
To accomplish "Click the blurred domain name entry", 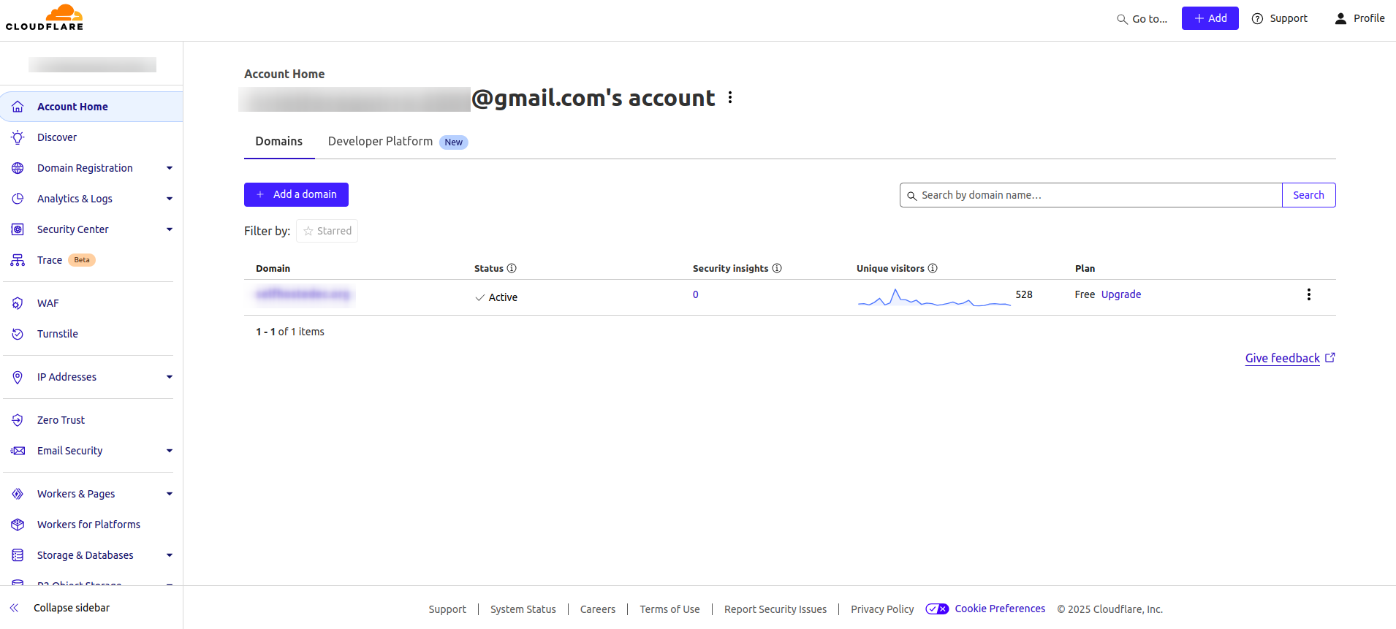I will point(303,294).
